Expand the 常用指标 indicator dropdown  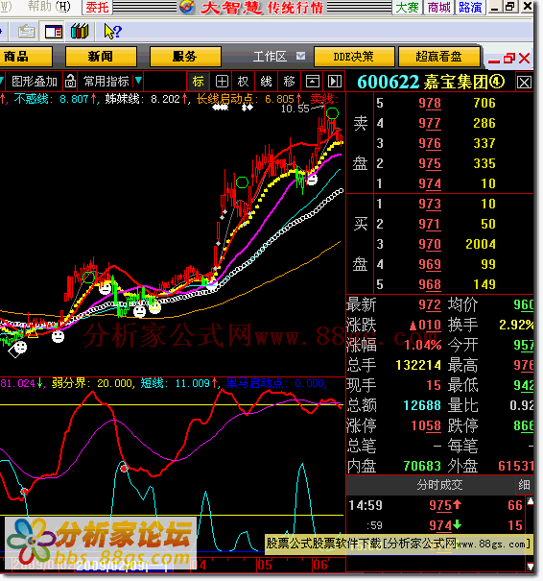(x=138, y=81)
